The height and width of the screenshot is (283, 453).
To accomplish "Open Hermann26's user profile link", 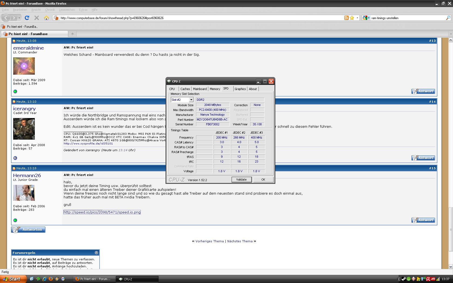I will coord(27,175).
